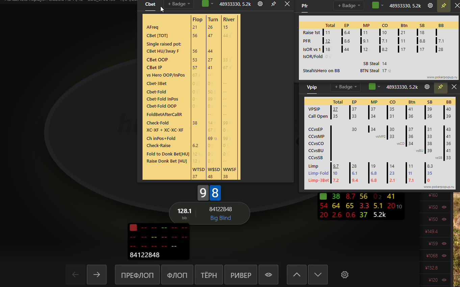Open settings gear in Pfr popup
The image size is (460, 287).
(430, 6)
